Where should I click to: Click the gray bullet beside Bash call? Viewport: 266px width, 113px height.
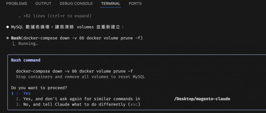click(8, 38)
